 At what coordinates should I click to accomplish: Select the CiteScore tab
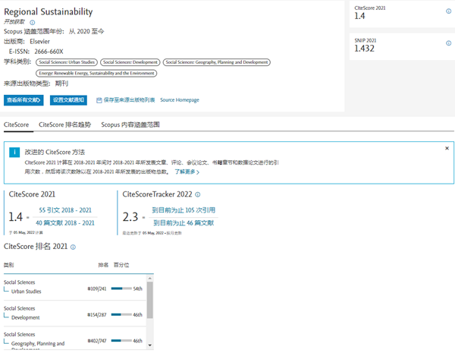(17, 124)
